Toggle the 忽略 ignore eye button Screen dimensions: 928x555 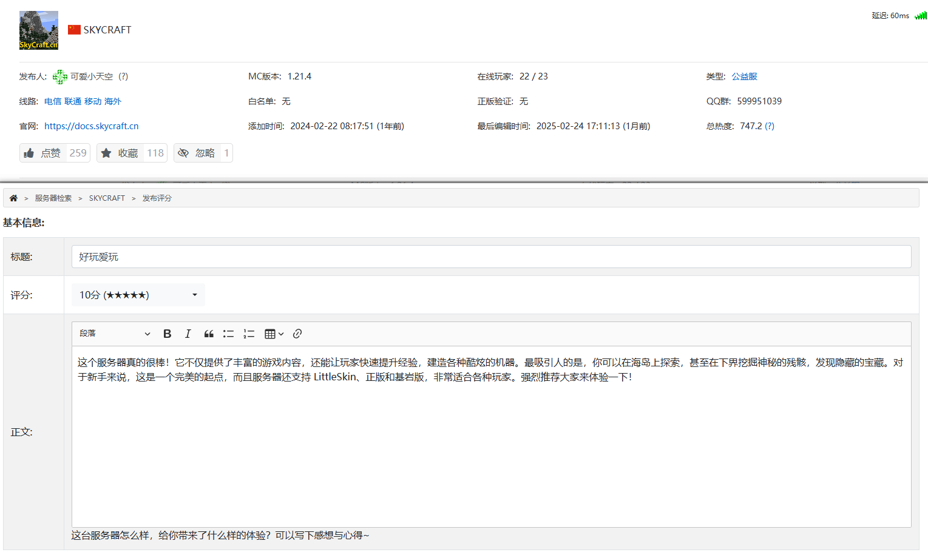[x=203, y=153]
